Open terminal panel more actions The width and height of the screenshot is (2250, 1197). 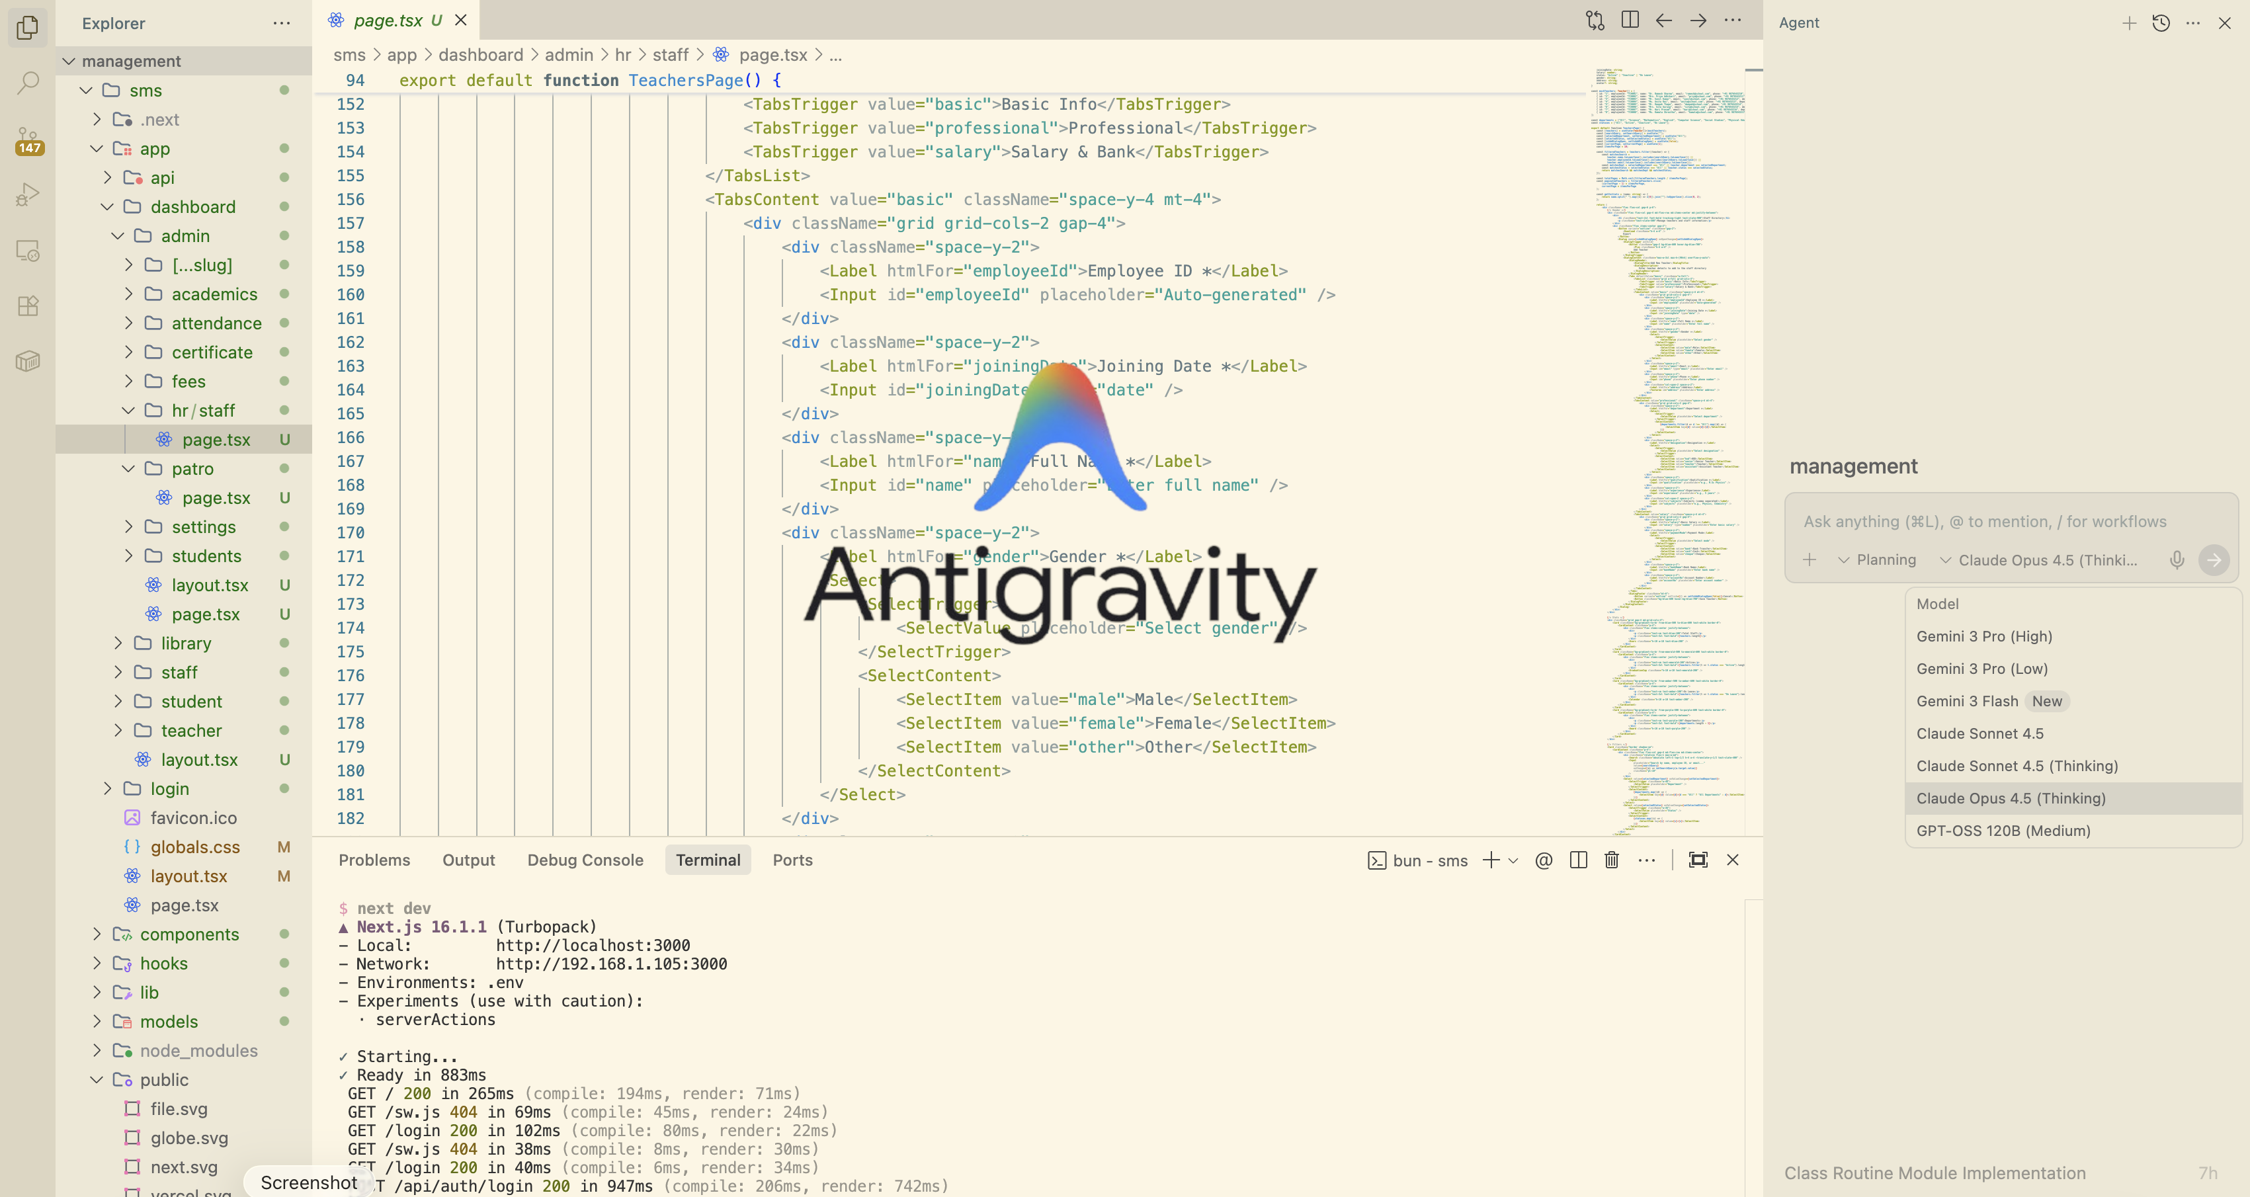[x=1646, y=860]
